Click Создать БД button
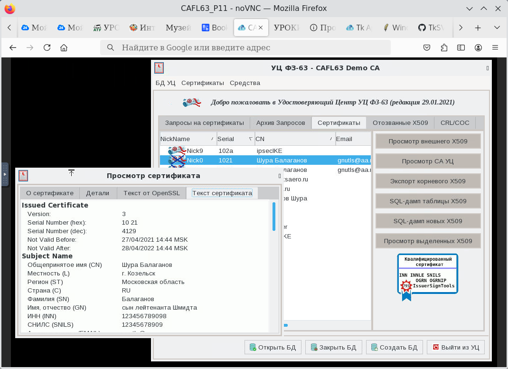 point(394,347)
